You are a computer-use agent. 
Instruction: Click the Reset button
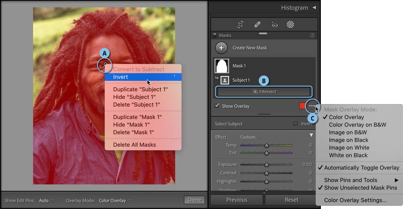click(291, 200)
